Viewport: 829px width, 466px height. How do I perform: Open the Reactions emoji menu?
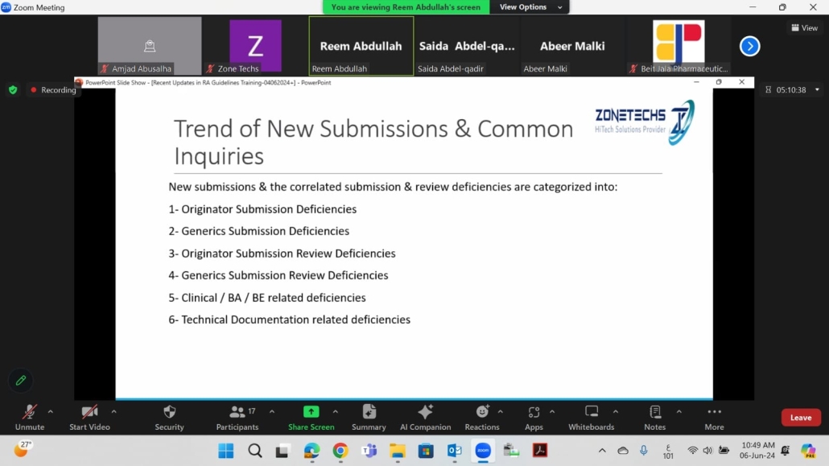coord(481,413)
